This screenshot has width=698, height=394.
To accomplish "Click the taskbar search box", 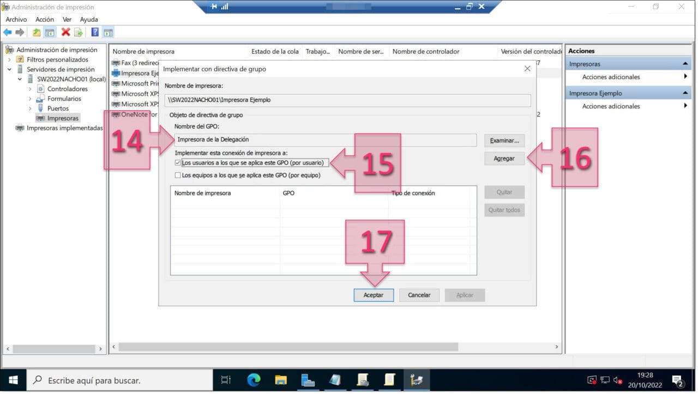I will (x=119, y=380).
